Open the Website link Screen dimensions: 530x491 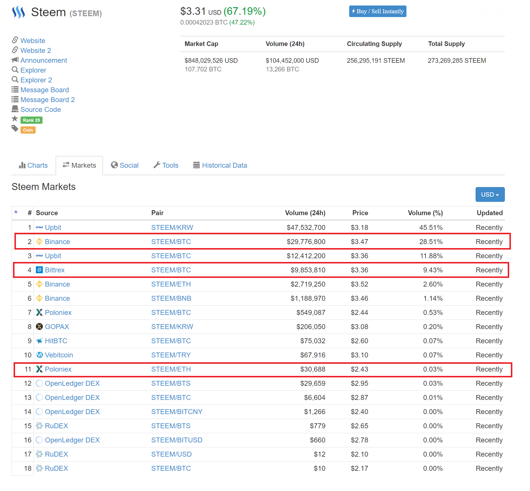click(33, 41)
